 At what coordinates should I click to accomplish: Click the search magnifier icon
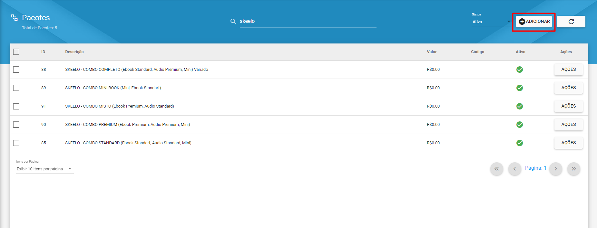tap(233, 21)
